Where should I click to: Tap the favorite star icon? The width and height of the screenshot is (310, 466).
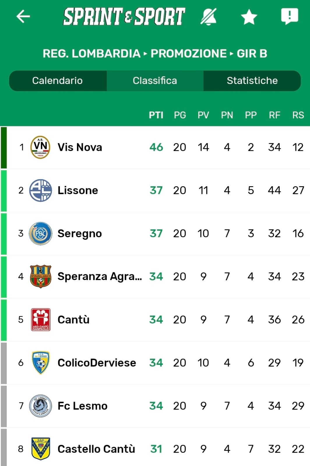pyautogui.click(x=249, y=17)
